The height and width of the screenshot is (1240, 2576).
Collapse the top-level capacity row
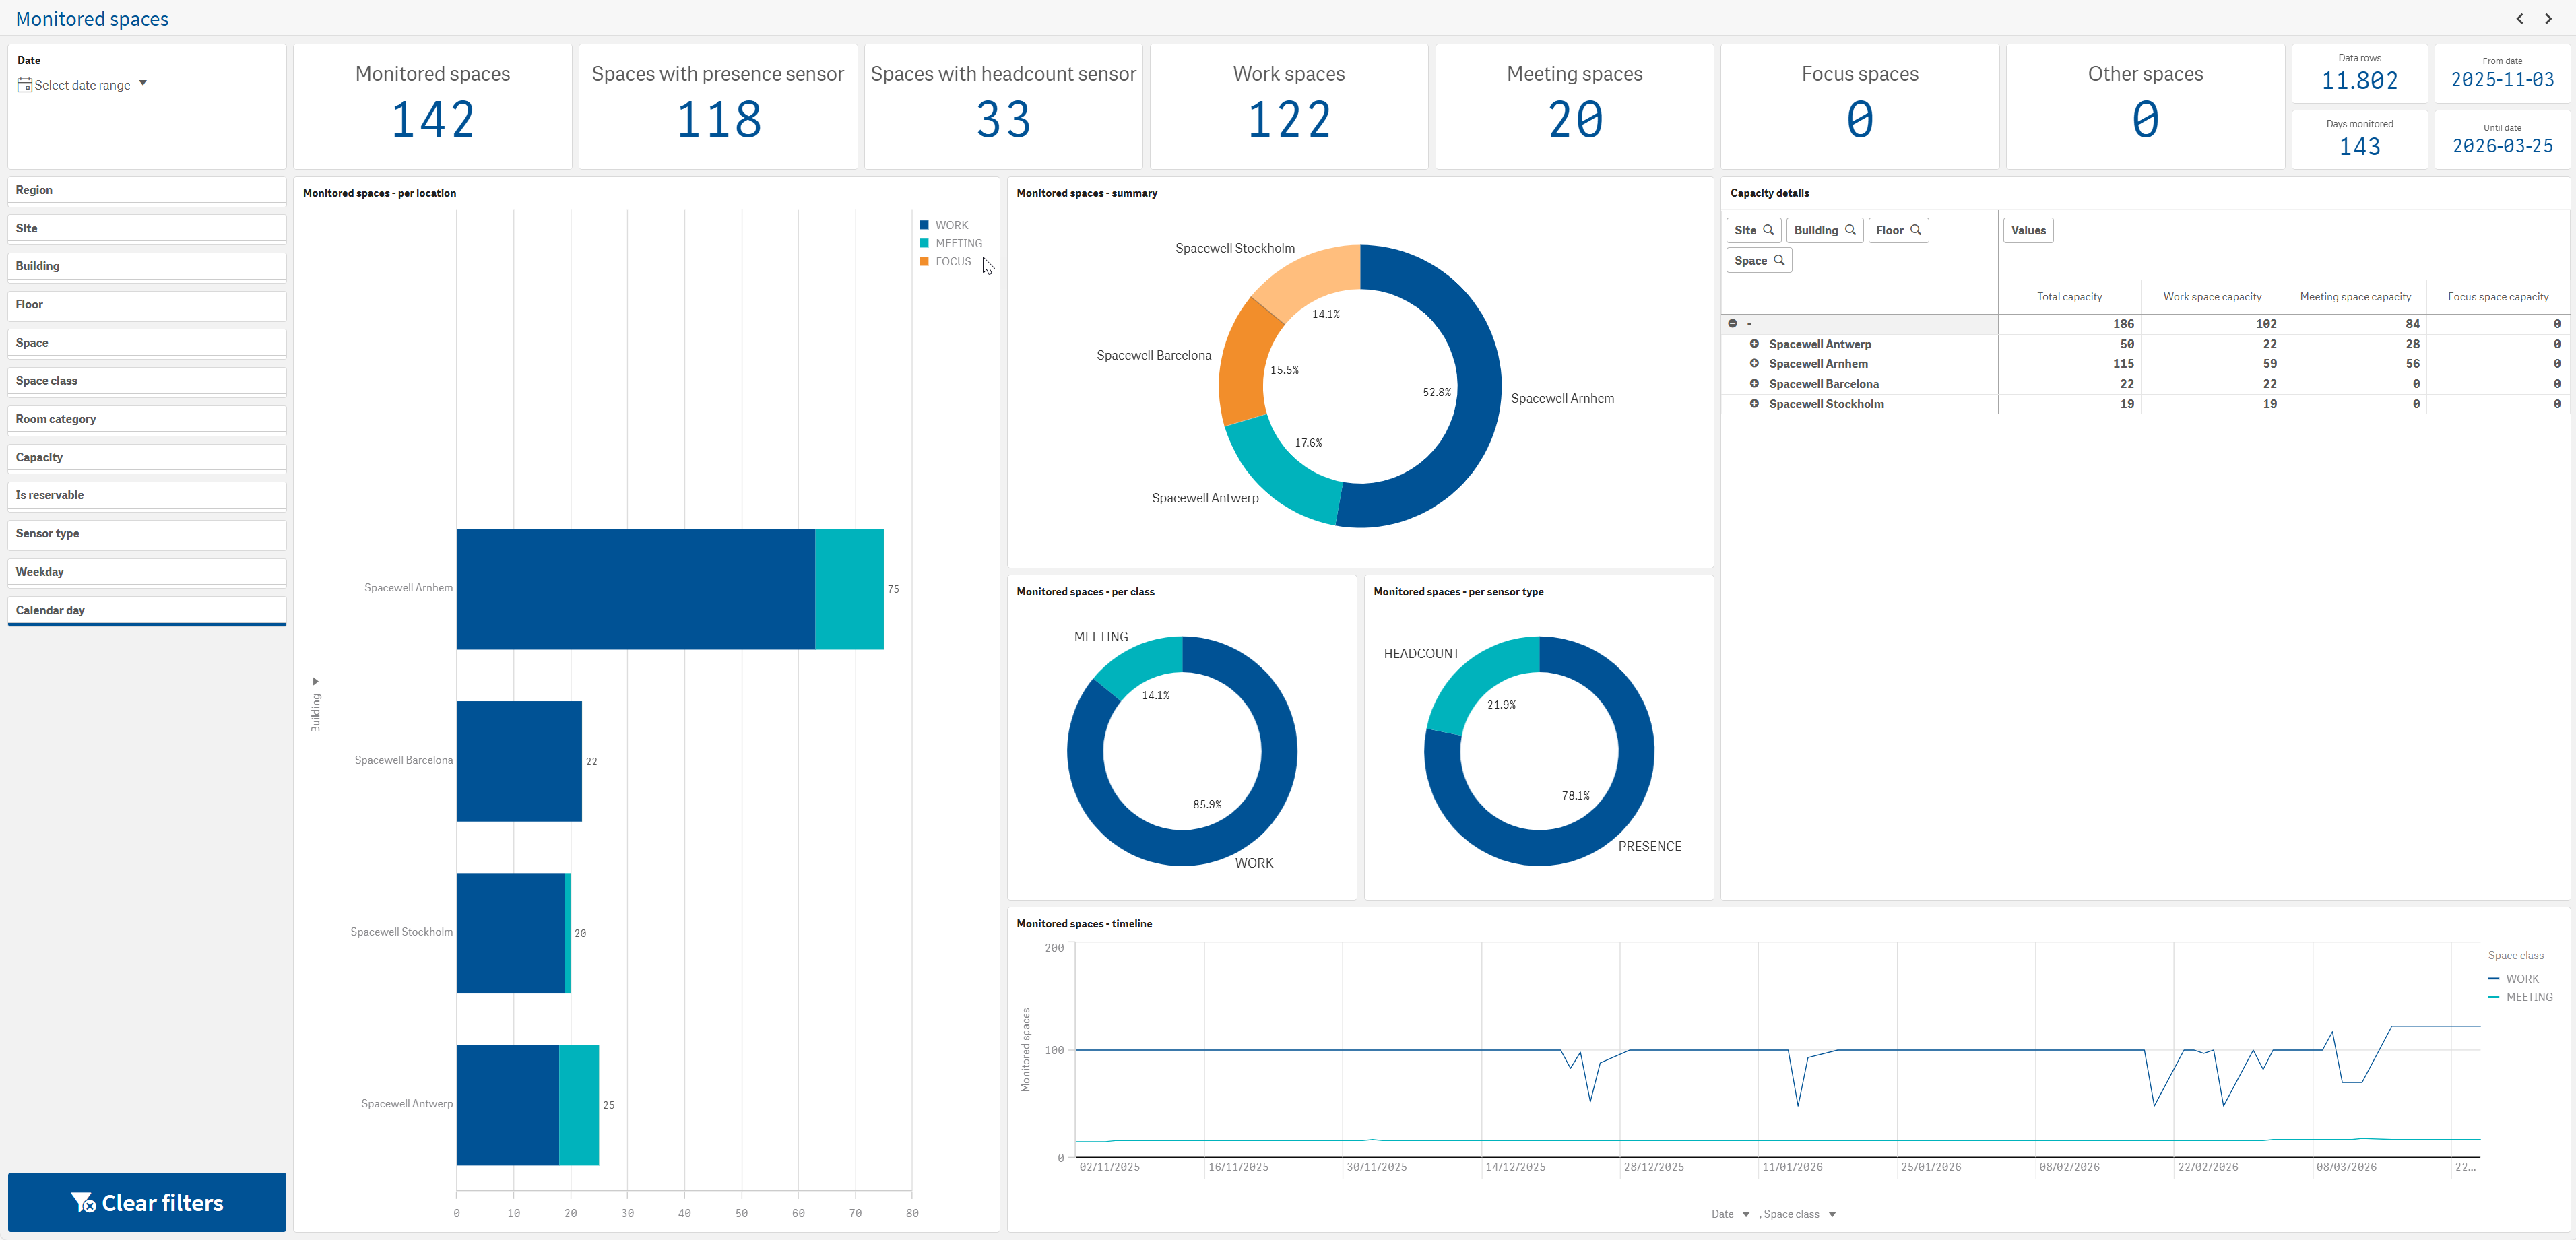click(x=1733, y=323)
